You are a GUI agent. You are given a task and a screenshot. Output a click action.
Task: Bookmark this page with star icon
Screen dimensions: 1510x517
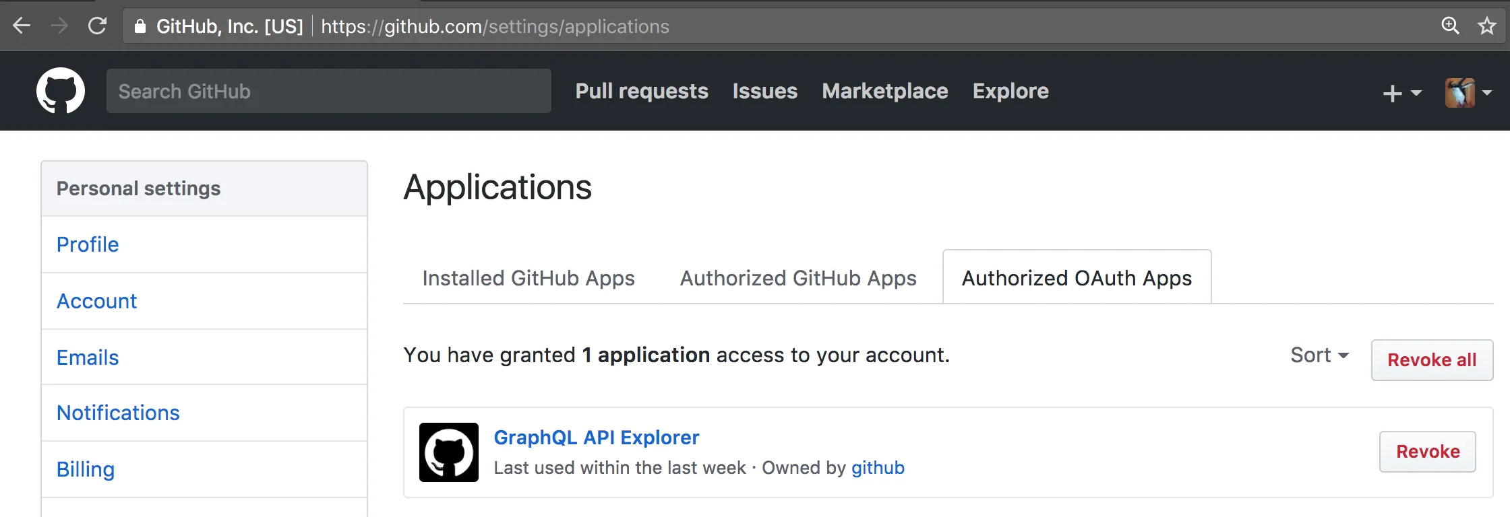[x=1486, y=26]
